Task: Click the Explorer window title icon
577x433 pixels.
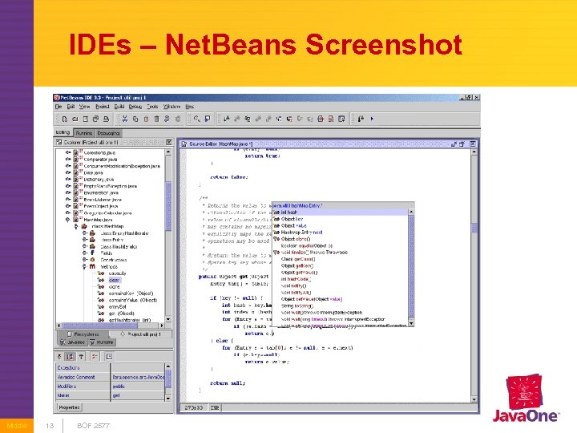Action: (59, 142)
